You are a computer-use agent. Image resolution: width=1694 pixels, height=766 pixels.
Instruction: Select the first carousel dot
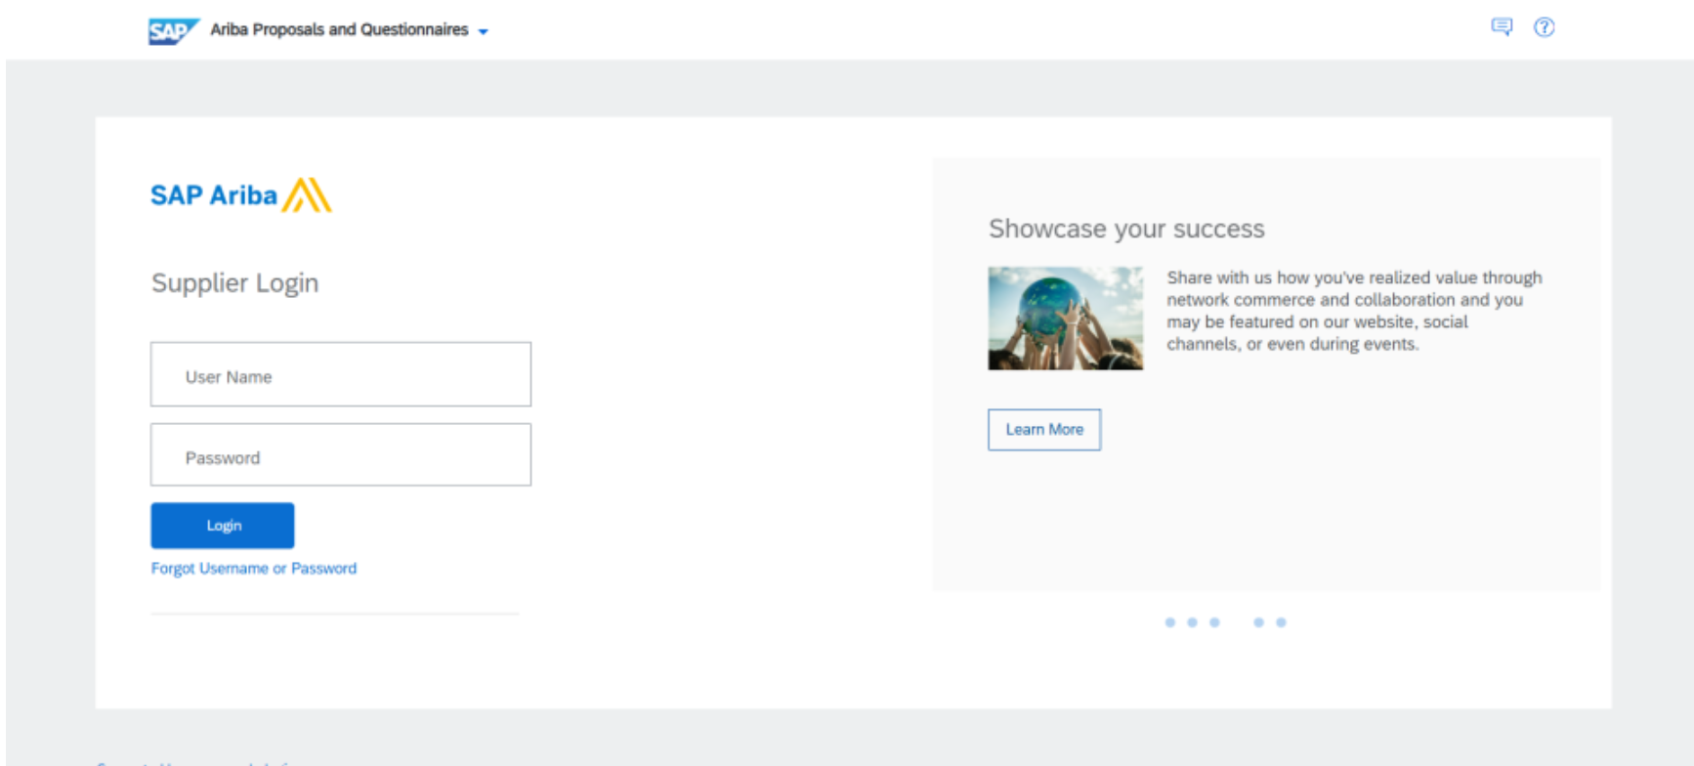1170,622
